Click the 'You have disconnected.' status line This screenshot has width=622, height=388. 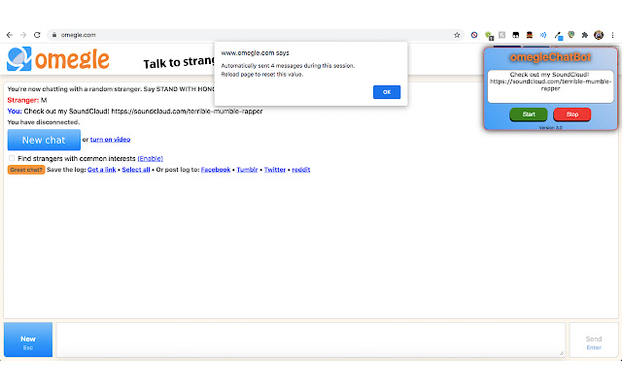click(x=43, y=122)
